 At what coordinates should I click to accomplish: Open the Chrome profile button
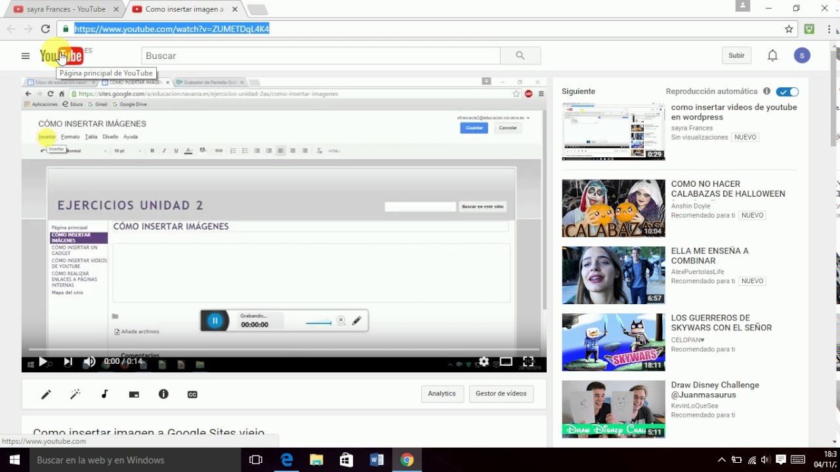743,6
